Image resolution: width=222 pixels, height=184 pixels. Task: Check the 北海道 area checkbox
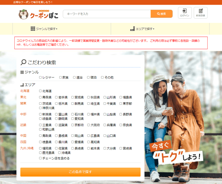pyautogui.click(x=40, y=91)
